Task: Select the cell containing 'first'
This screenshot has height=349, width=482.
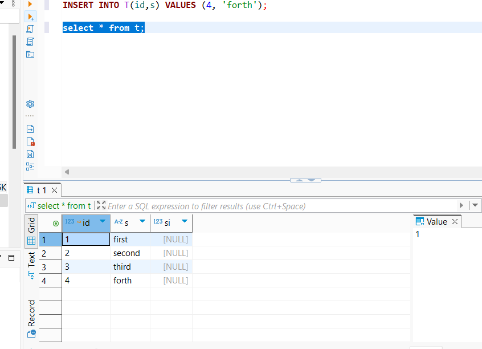Action: [x=130, y=240]
